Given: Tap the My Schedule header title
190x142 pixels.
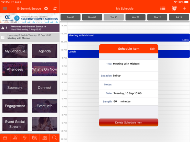Looking at the screenshot, I should click(125, 9).
